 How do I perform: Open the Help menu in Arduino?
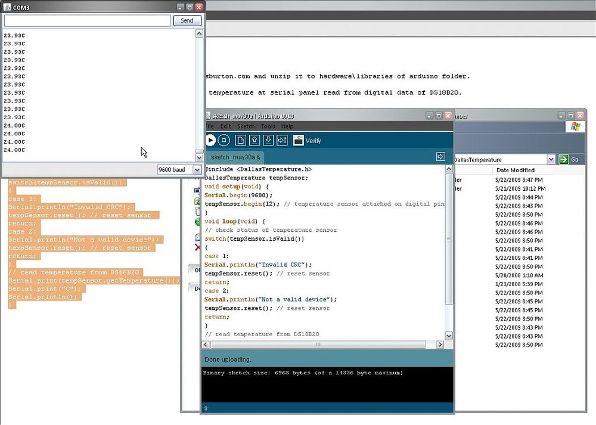coord(287,126)
